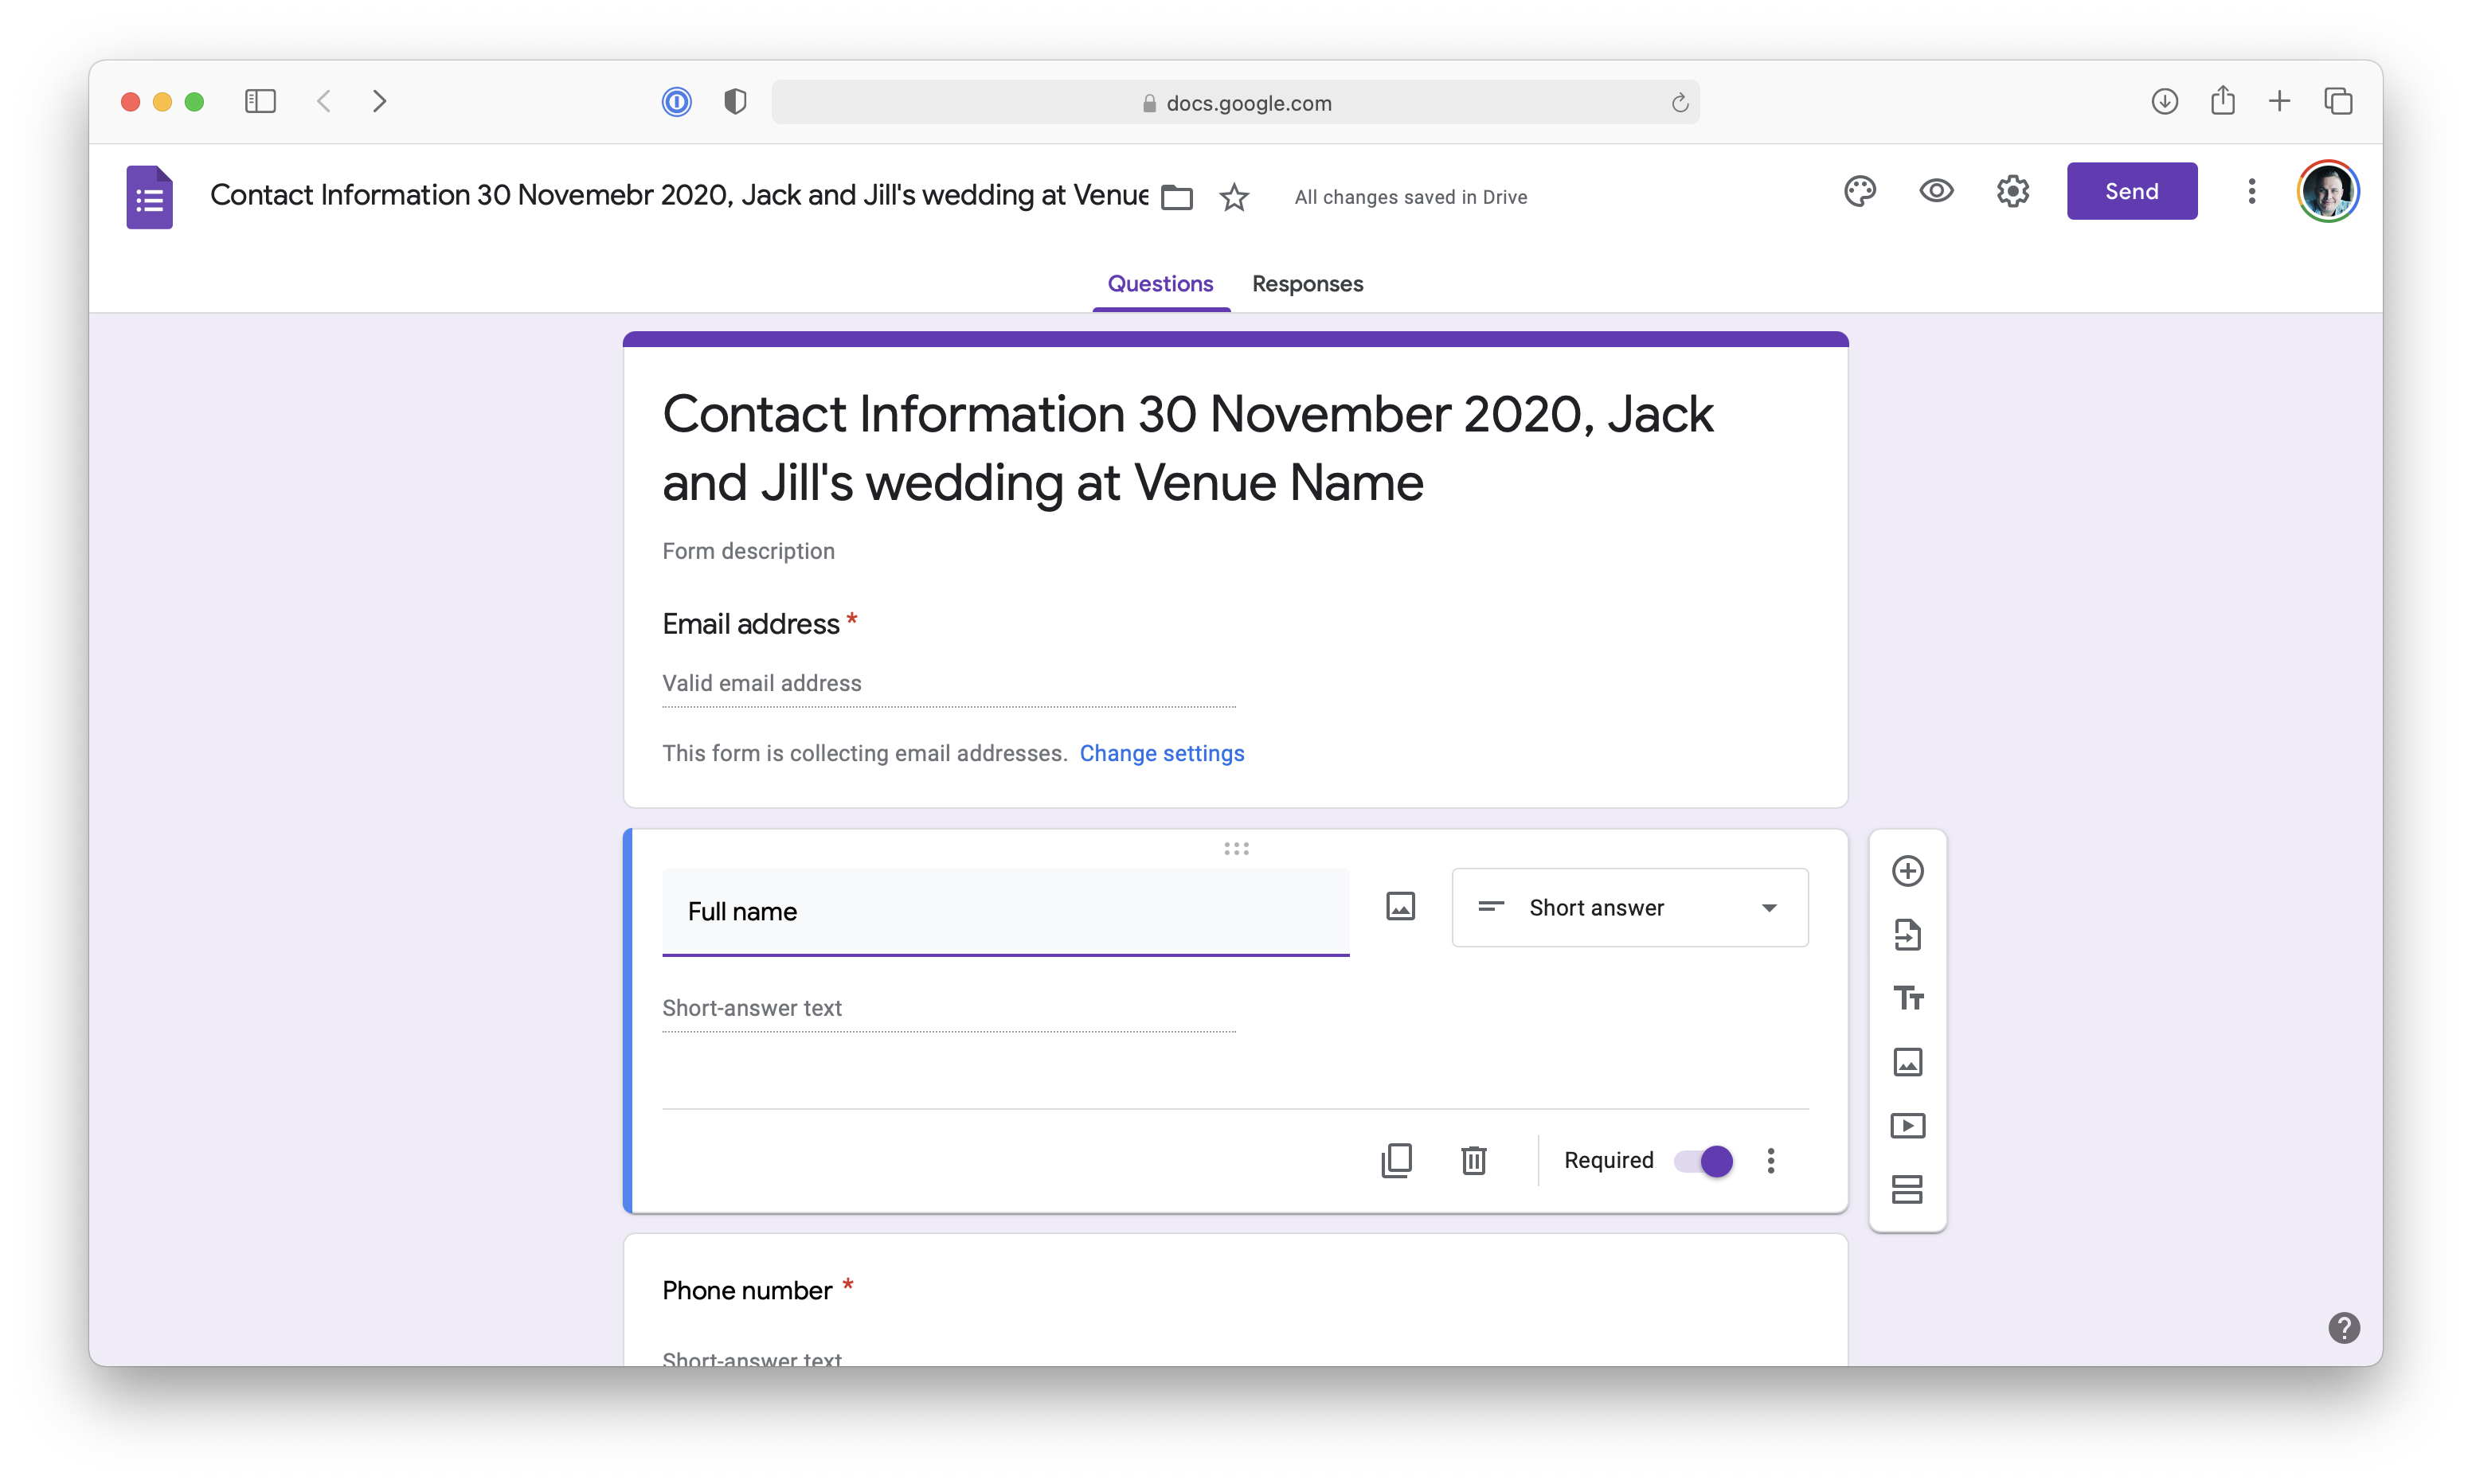
Task: Open the Full name question options menu
Action: pyautogui.click(x=1770, y=1161)
